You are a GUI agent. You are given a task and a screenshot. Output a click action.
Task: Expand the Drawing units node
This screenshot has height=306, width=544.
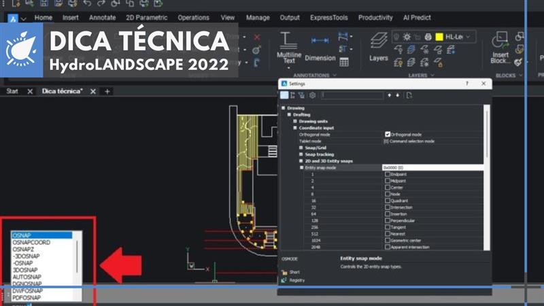[x=295, y=121]
